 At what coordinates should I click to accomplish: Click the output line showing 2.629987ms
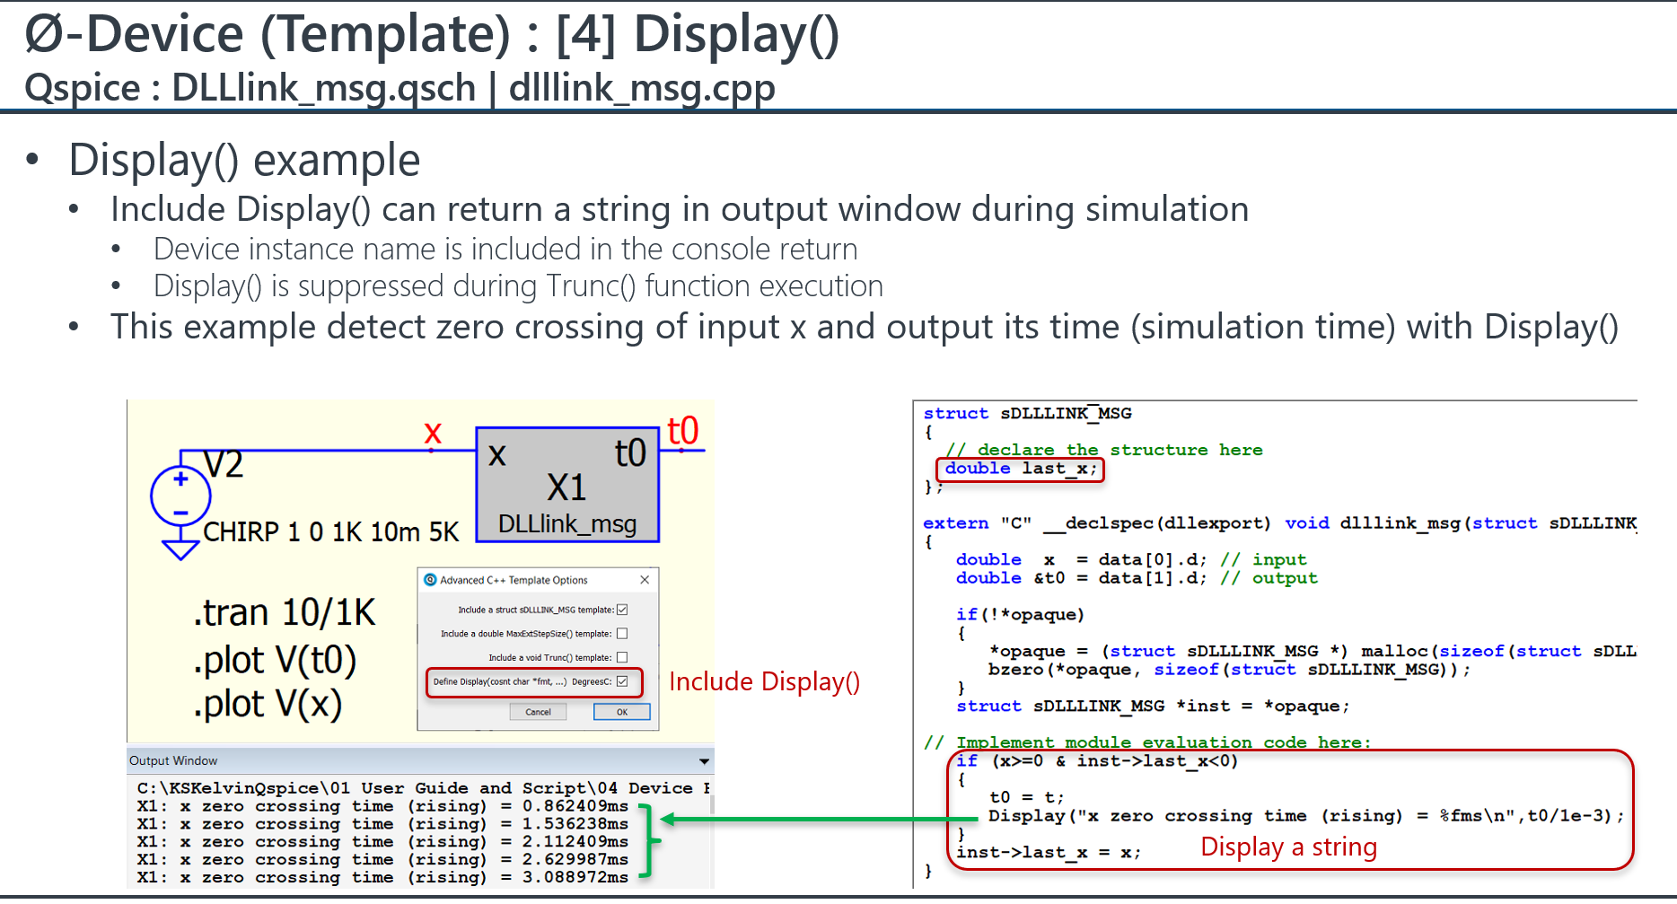point(382,860)
